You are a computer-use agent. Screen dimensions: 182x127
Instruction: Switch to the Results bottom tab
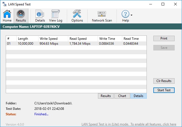(x=106, y=96)
